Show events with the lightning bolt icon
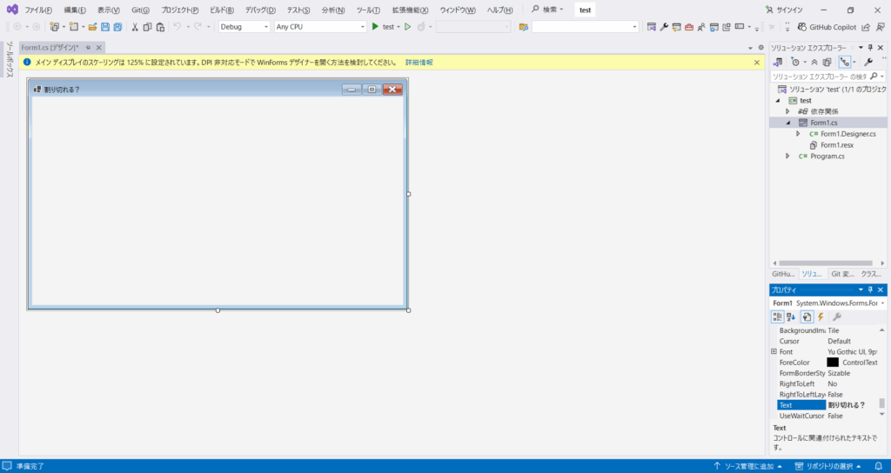This screenshot has height=473, width=891. [x=821, y=316]
